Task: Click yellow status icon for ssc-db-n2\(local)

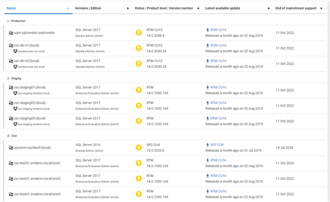Action: 139,63
